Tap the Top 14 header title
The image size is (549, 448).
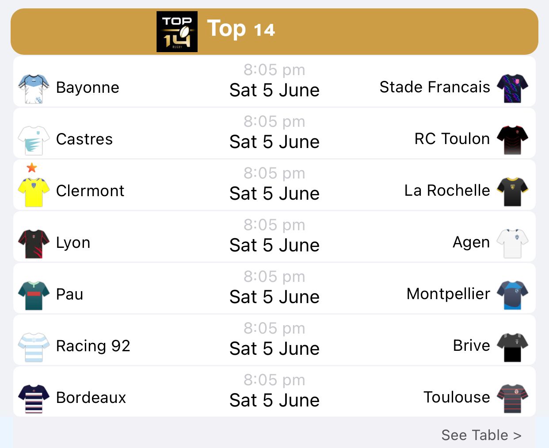(x=241, y=29)
